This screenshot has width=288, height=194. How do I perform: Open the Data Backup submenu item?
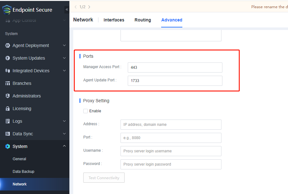[23, 172]
